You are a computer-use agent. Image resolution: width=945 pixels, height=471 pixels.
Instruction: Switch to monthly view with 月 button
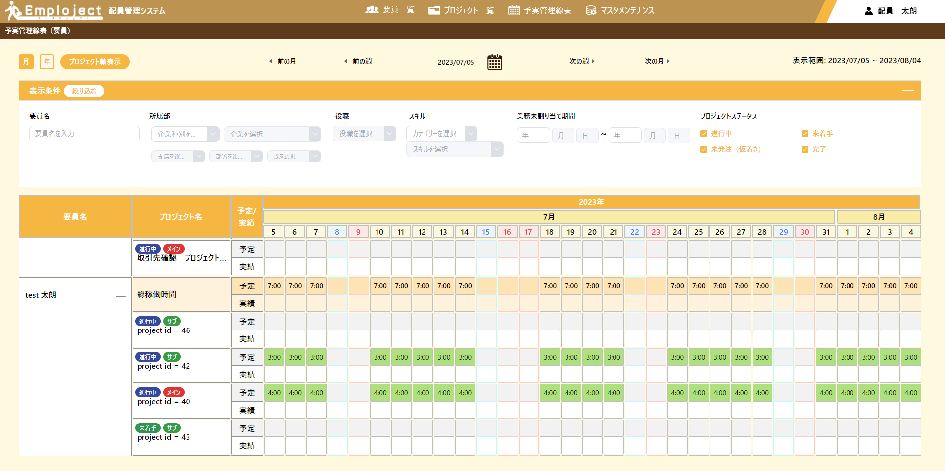(x=26, y=62)
